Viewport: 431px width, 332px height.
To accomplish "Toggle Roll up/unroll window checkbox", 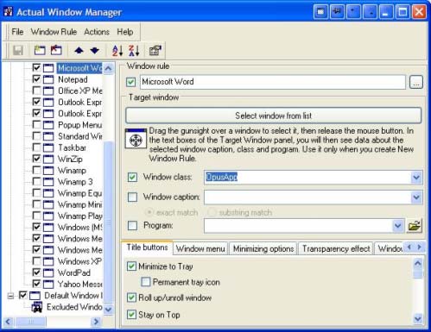I will pos(131,298).
